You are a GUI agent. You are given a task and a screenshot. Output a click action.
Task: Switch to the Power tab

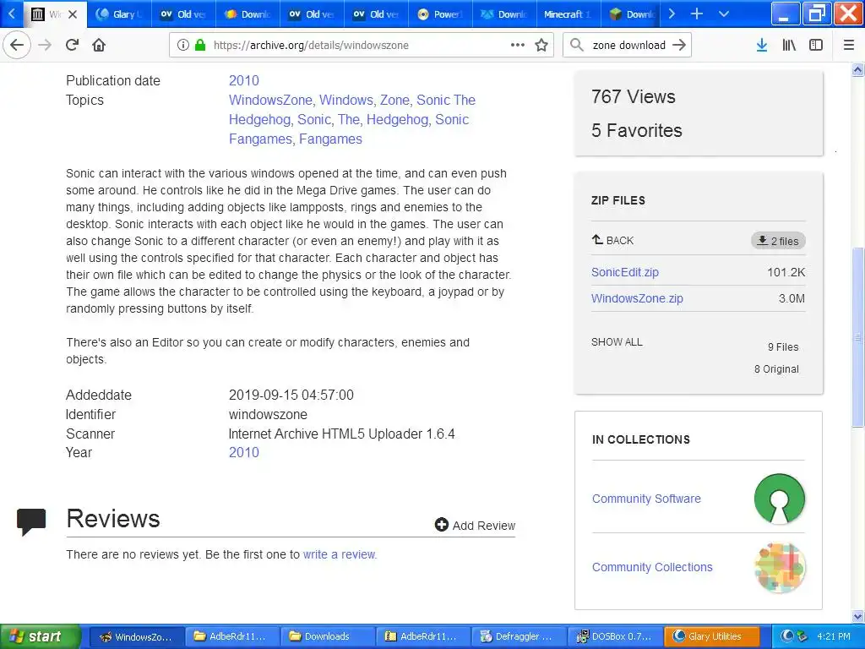tap(439, 14)
